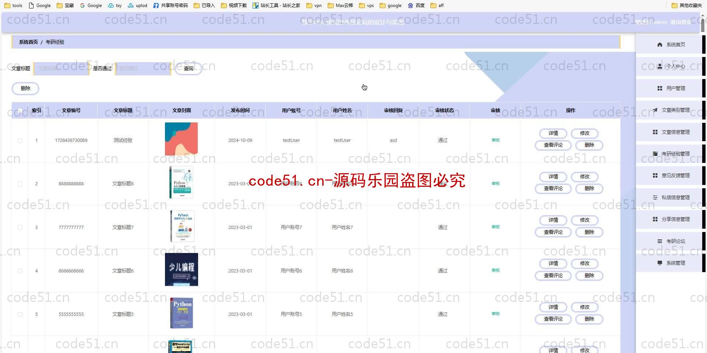Open the 宝藏 bookmark folder
The width and height of the screenshot is (707, 353).
(x=65, y=5)
